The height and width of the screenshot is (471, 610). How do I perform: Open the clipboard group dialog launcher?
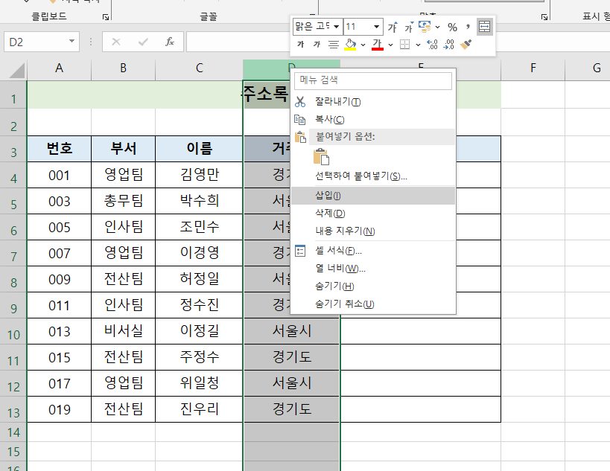[106, 16]
